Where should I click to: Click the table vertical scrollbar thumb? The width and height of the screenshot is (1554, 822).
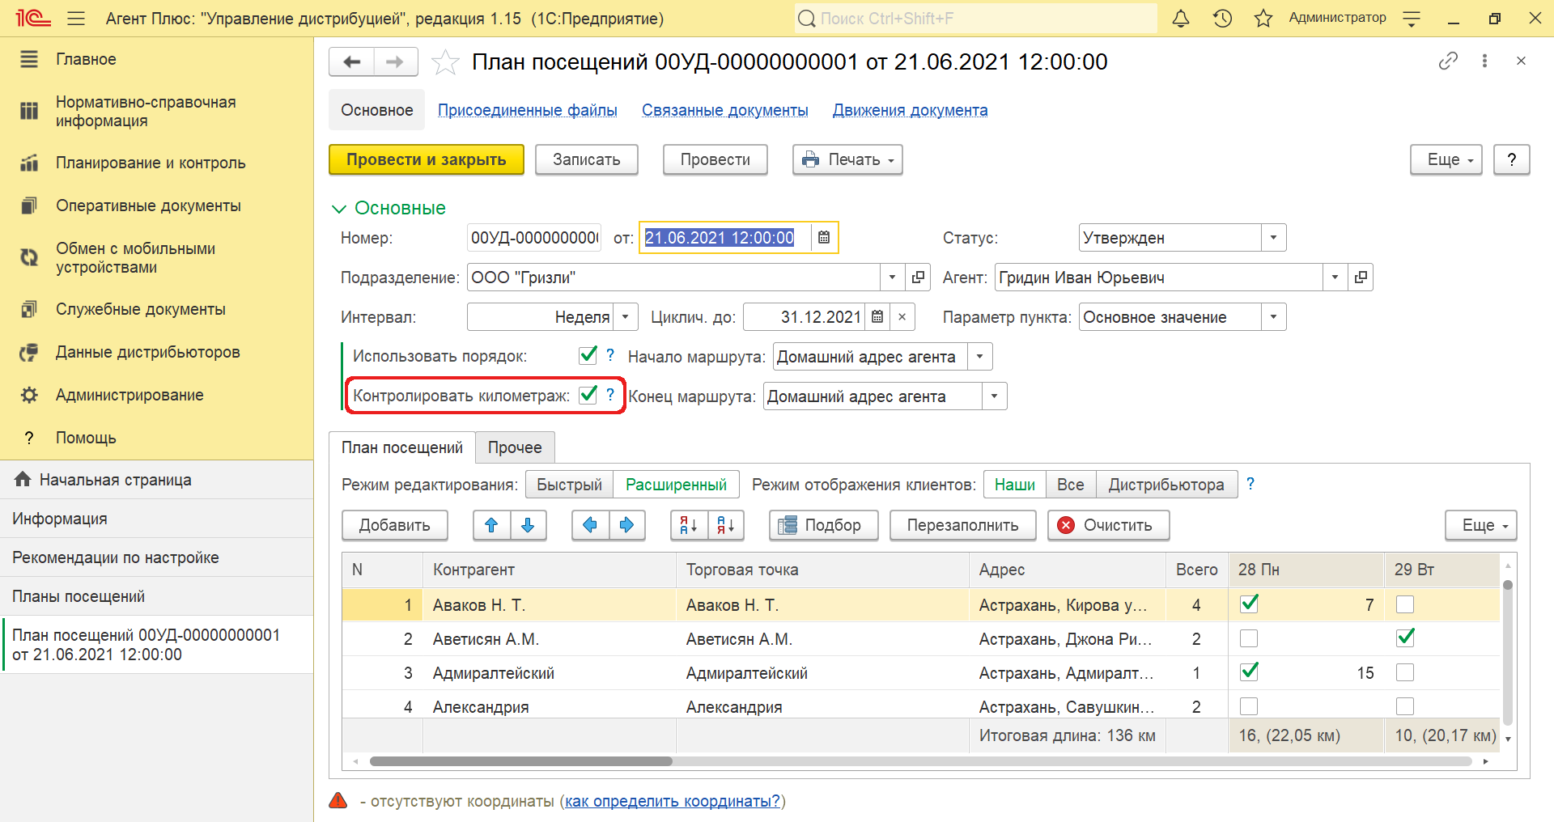(x=1507, y=585)
